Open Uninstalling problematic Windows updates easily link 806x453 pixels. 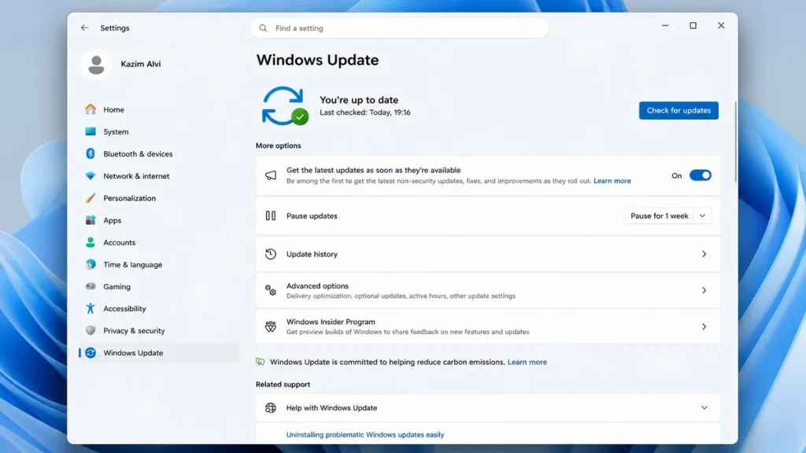(x=365, y=434)
